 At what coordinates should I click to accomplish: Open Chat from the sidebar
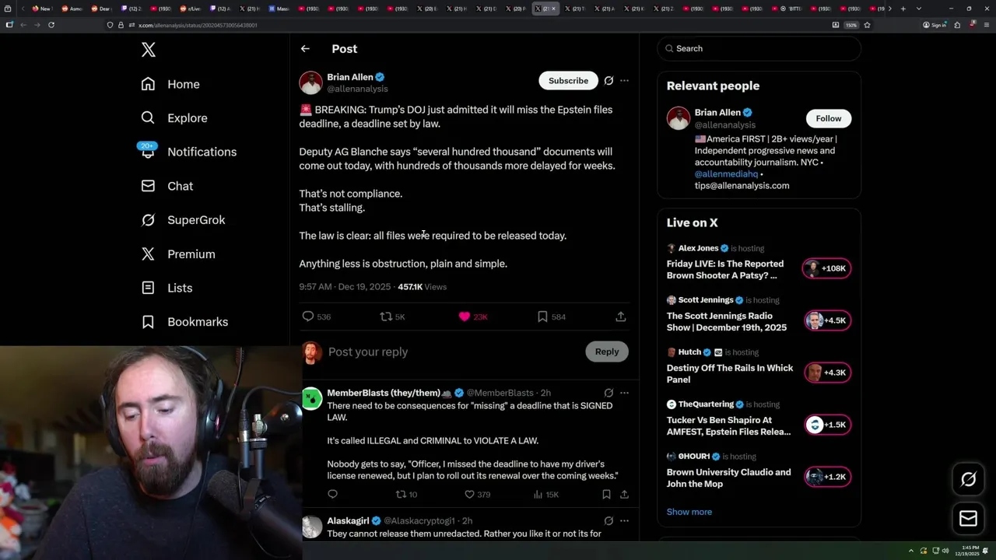[x=167, y=186]
